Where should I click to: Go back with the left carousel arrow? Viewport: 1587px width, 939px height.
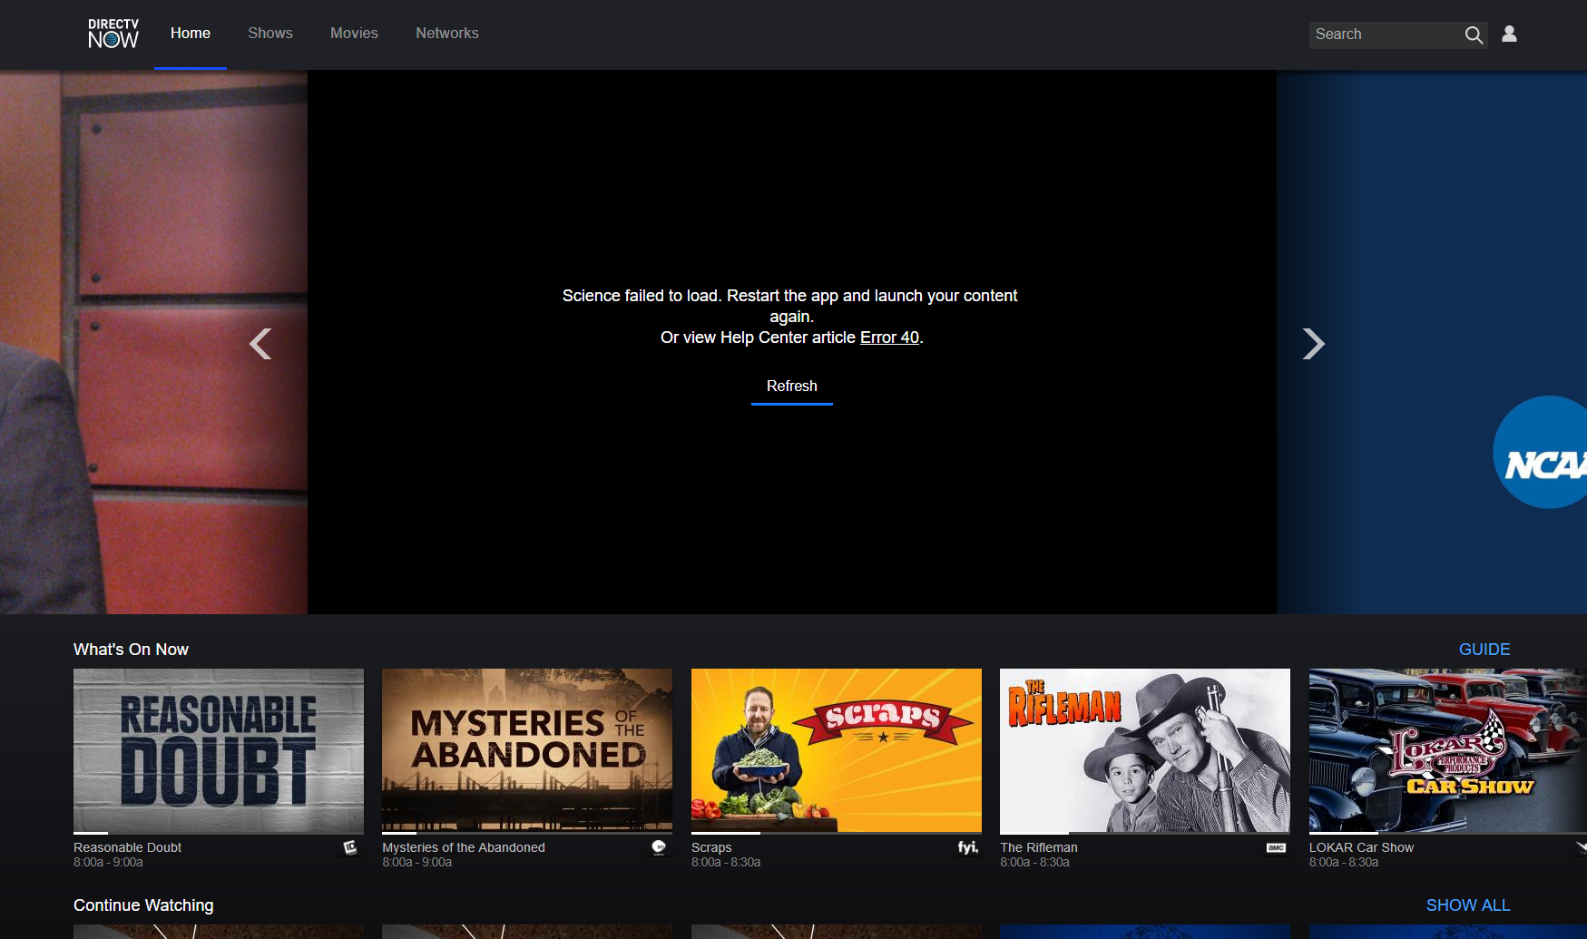click(260, 344)
